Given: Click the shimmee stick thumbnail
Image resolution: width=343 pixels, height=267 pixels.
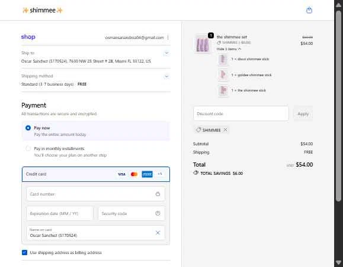Looking at the screenshot, I should [223, 90].
